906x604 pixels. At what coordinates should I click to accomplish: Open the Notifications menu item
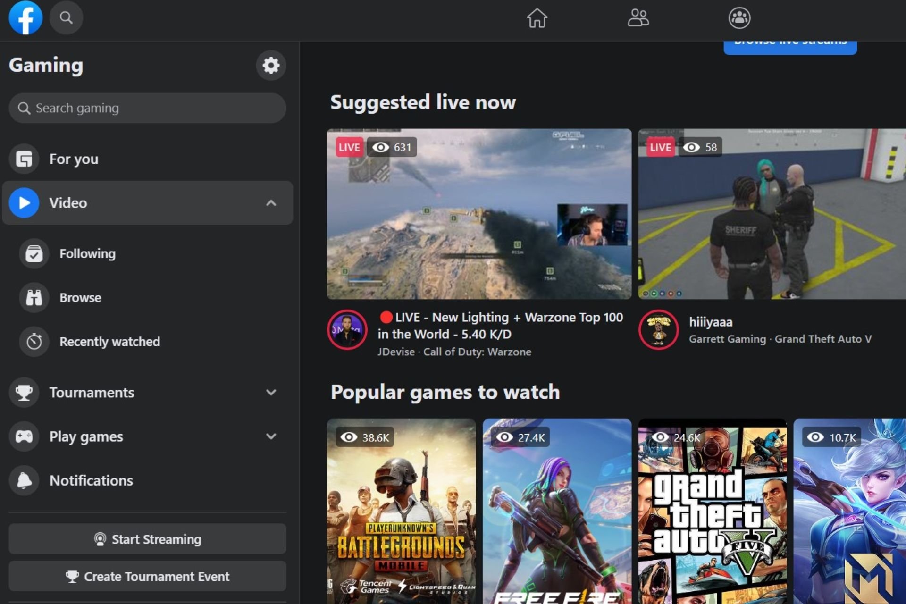tap(147, 480)
